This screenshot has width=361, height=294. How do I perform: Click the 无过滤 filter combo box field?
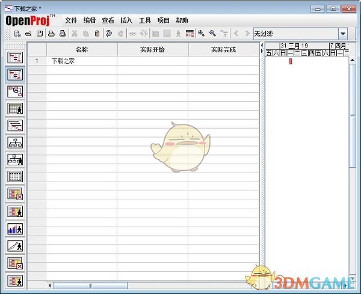296,34
